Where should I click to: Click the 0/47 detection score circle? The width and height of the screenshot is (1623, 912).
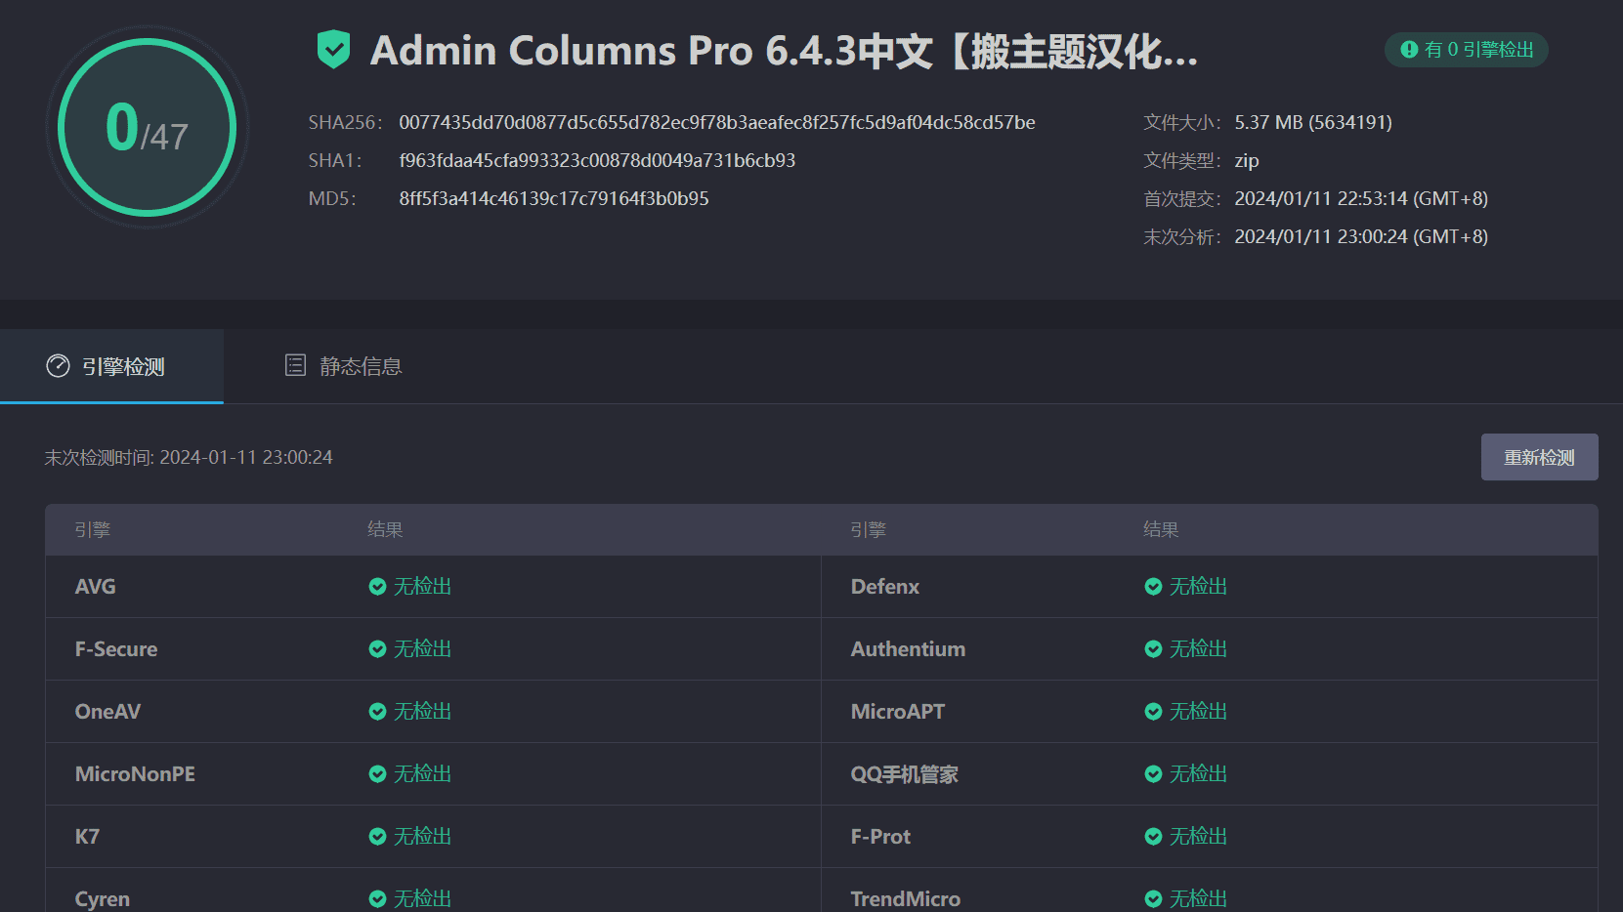coord(147,127)
